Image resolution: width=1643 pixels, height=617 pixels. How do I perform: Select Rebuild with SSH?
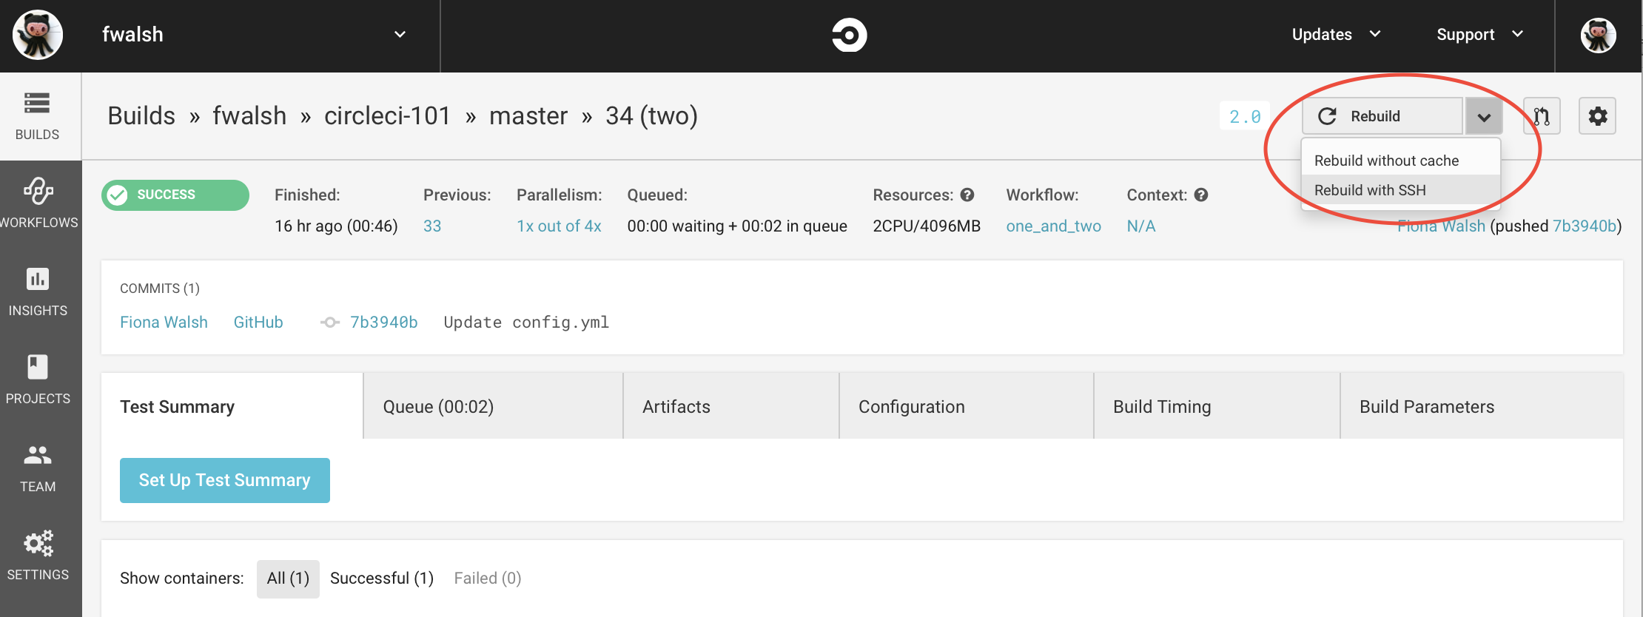(x=1400, y=190)
